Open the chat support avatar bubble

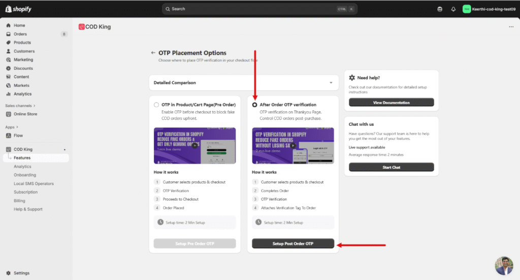point(504,265)
